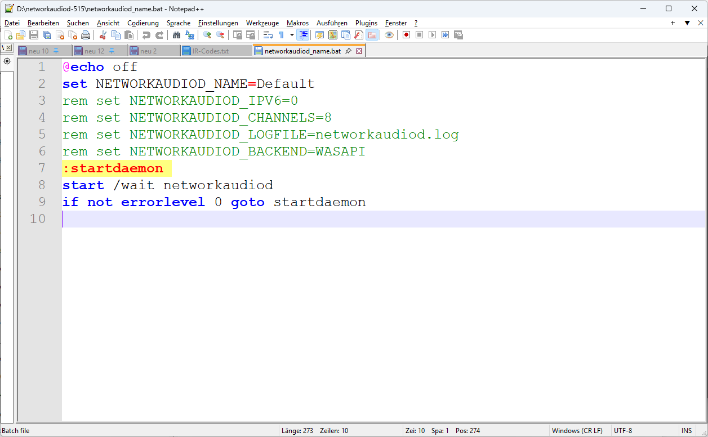Undo the last edit via toolbar
The height and width of the screenshot is (437, 708).
click(146, 35)
